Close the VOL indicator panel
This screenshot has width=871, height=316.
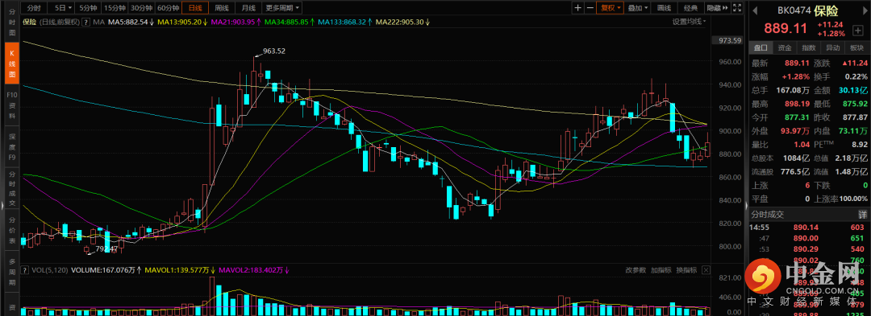[x=706, y=270]
